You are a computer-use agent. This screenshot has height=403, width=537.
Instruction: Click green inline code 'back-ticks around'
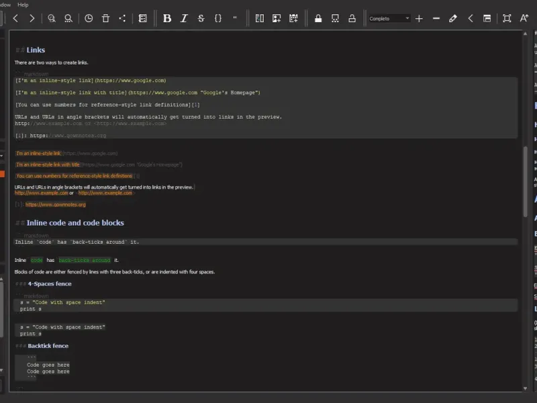coord(85,260)
